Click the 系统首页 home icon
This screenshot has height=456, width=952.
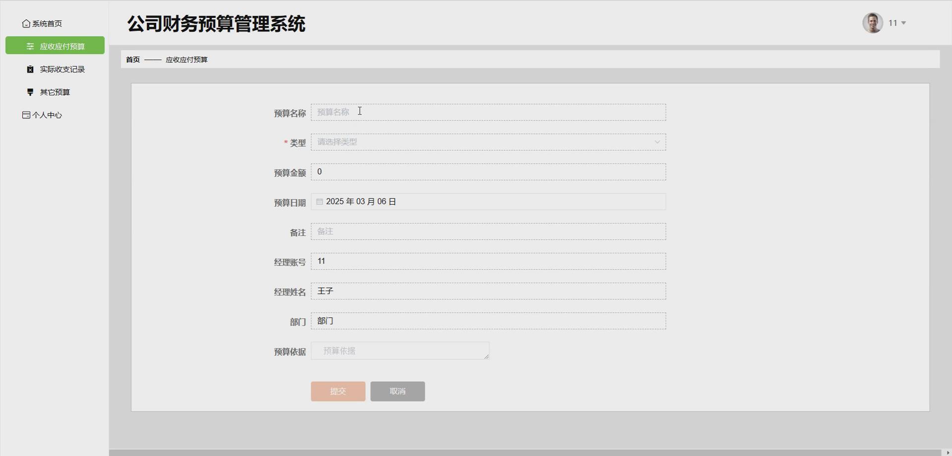26,23
